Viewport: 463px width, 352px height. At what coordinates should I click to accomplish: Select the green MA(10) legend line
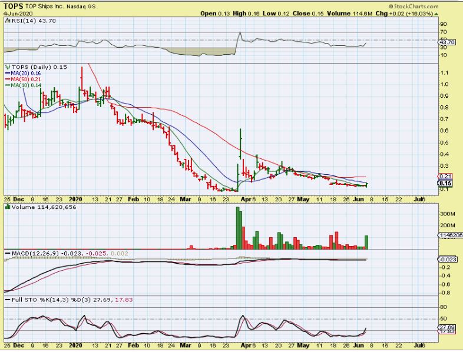click(x=8, y=85)
